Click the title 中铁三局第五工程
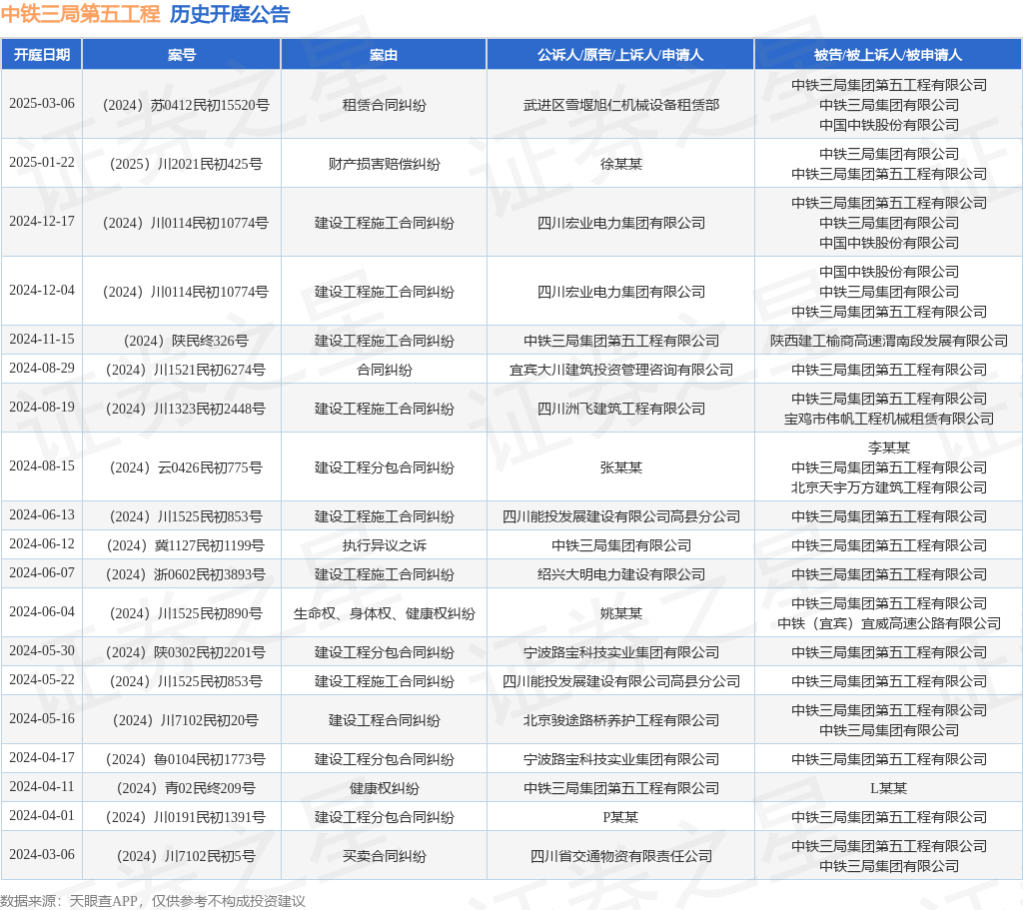The height and width of the screenshot is (910, 1023). point(80,14)
